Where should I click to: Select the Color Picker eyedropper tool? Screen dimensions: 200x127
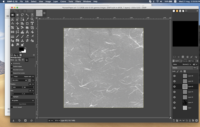[27, 19]
